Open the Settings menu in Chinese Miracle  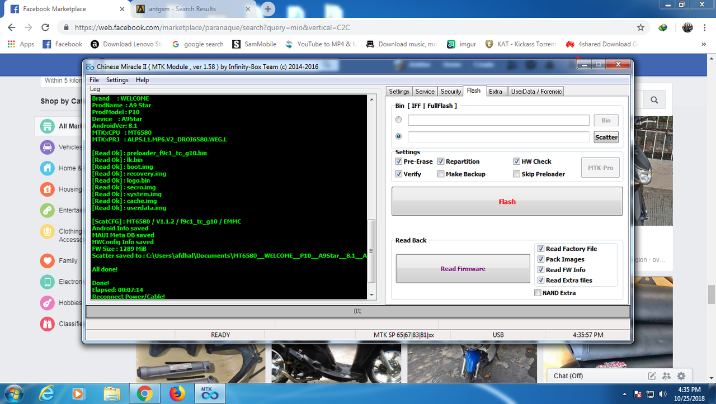[x=117, y=80]
